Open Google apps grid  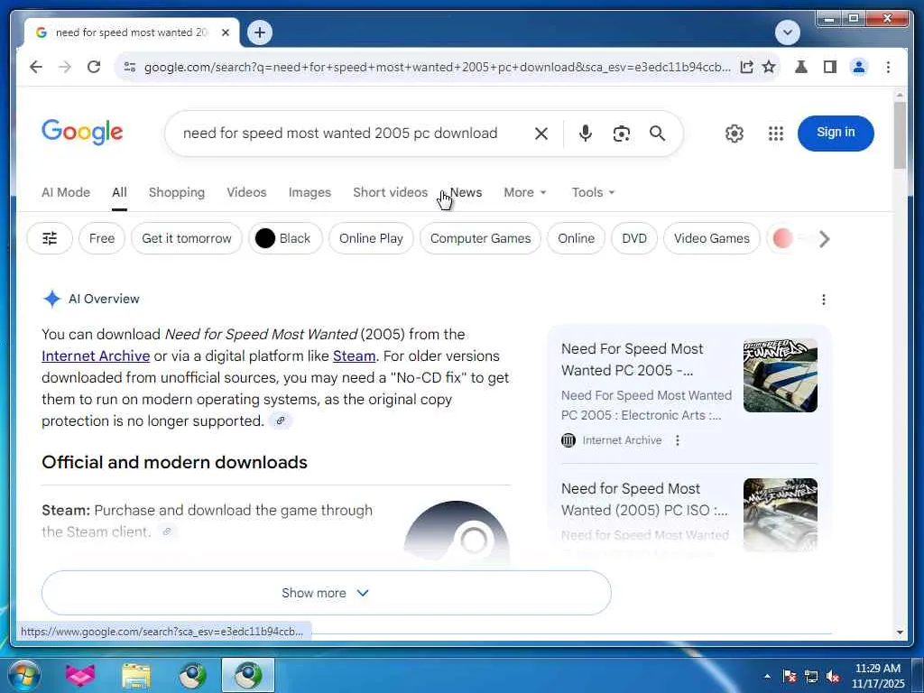pos(776,134)
